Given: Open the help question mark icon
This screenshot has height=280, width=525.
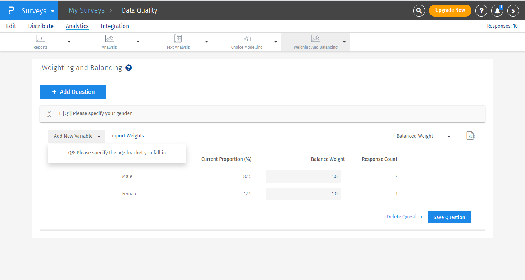Looking at the screenshot, I should (481, 10).
